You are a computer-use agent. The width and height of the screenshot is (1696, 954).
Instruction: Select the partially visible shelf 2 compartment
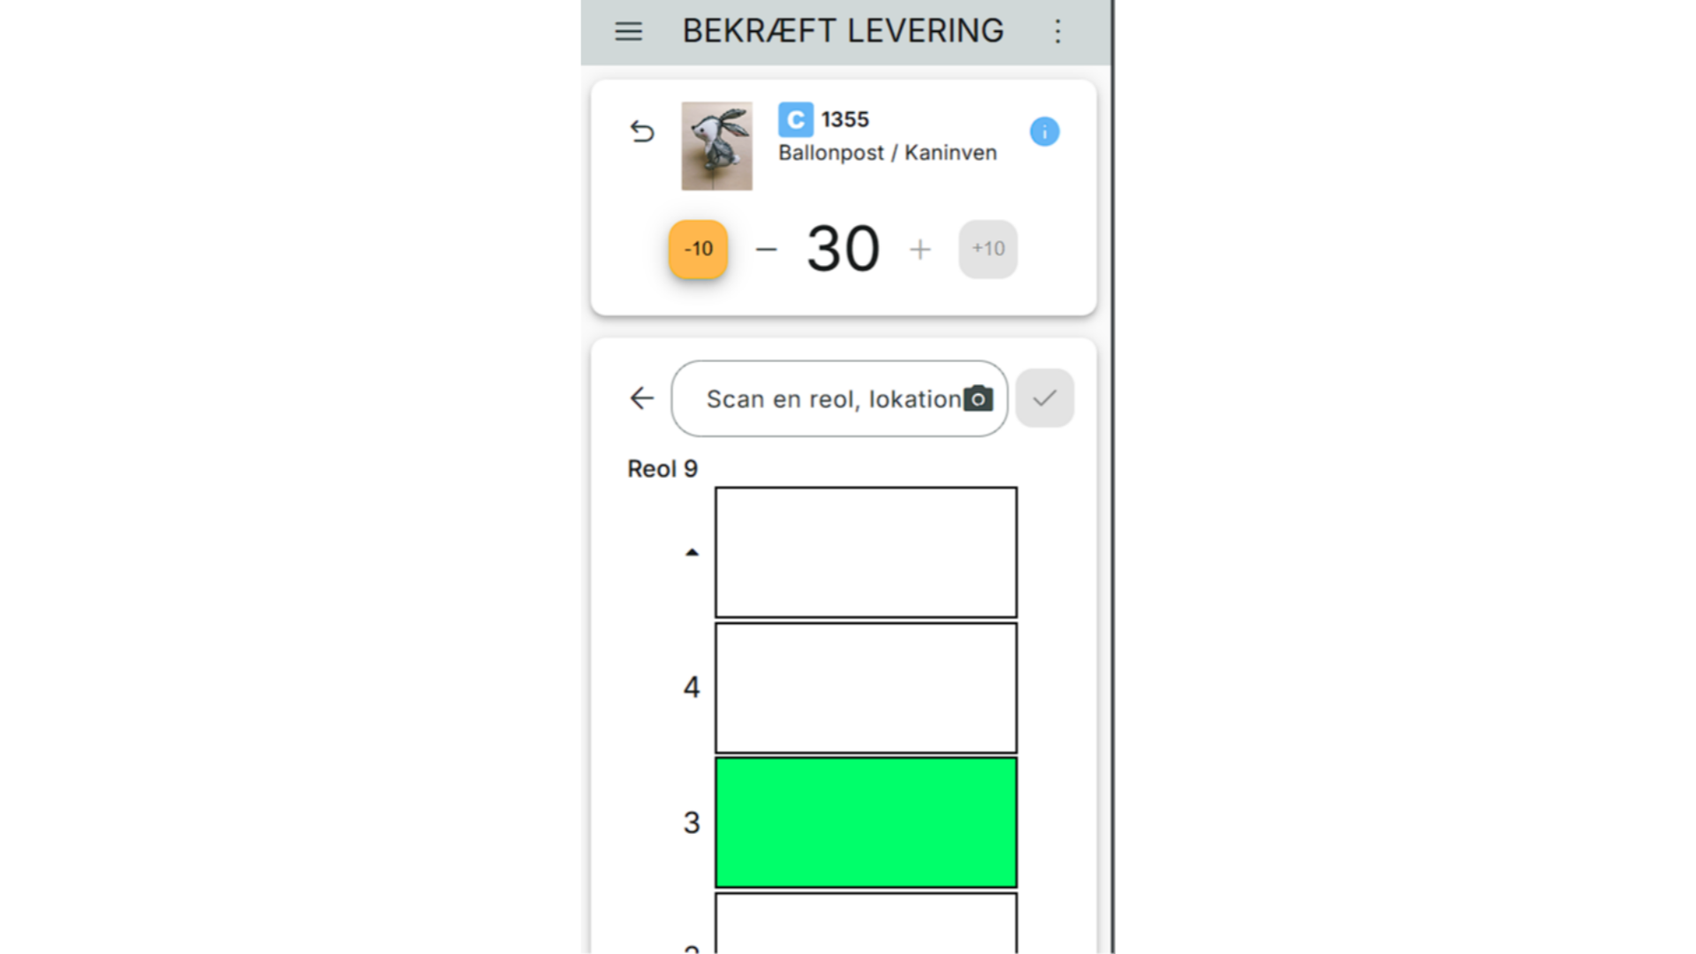866,924
